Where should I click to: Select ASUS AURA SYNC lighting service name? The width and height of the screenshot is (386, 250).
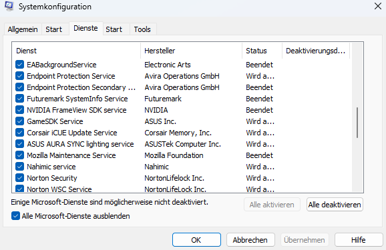(x=80, y=144)
